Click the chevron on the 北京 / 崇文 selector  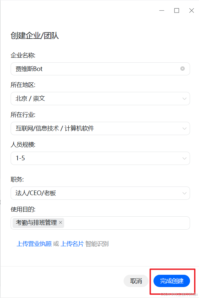click(x=185, y=99)
